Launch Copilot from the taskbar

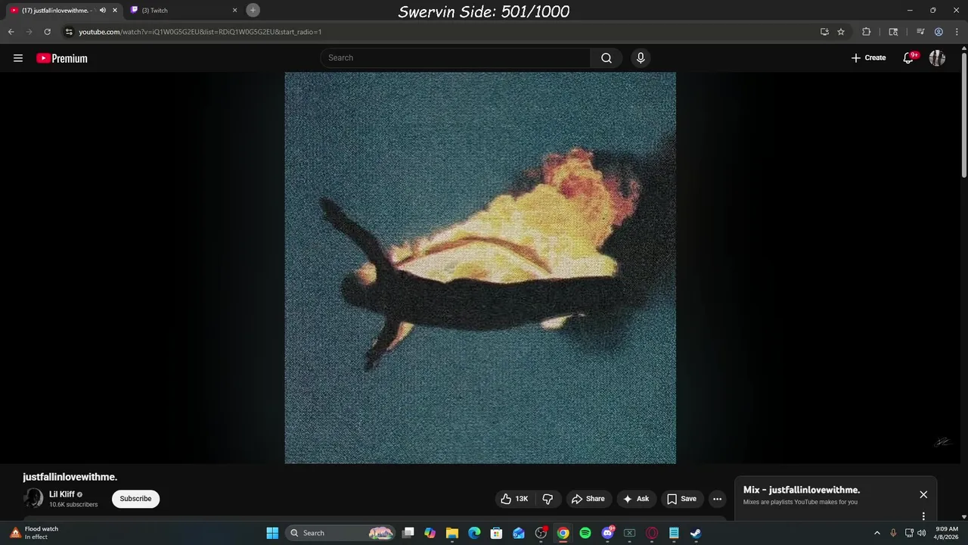pos(430,533)
